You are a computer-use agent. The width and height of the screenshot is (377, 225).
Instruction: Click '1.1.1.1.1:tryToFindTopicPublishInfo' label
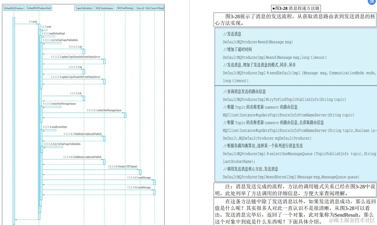coord(60,40)
